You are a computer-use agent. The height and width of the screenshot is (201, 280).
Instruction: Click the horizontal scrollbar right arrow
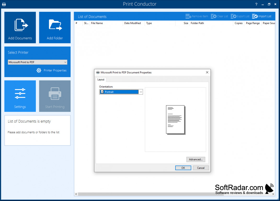point(273,194)
